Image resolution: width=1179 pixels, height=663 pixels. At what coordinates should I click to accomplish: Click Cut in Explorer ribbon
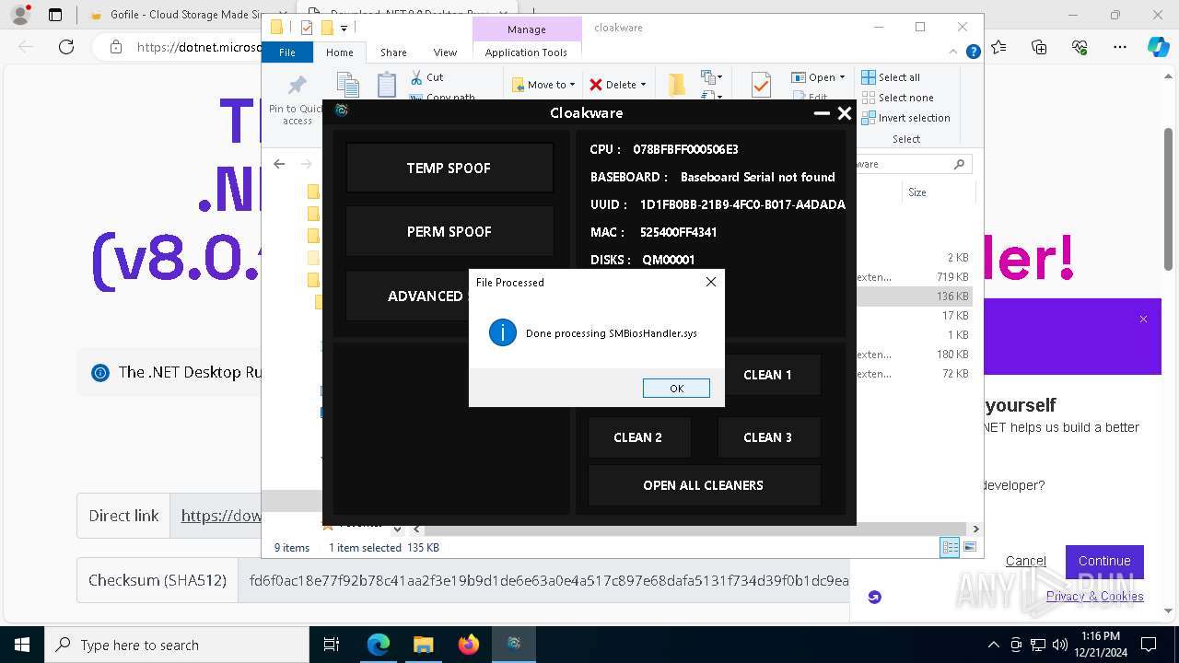point(426,77)
